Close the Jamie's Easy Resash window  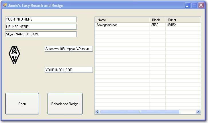coord(201,5)
